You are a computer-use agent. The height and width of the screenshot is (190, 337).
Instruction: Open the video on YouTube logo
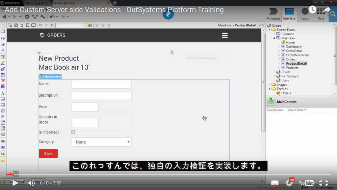point(306,183)
